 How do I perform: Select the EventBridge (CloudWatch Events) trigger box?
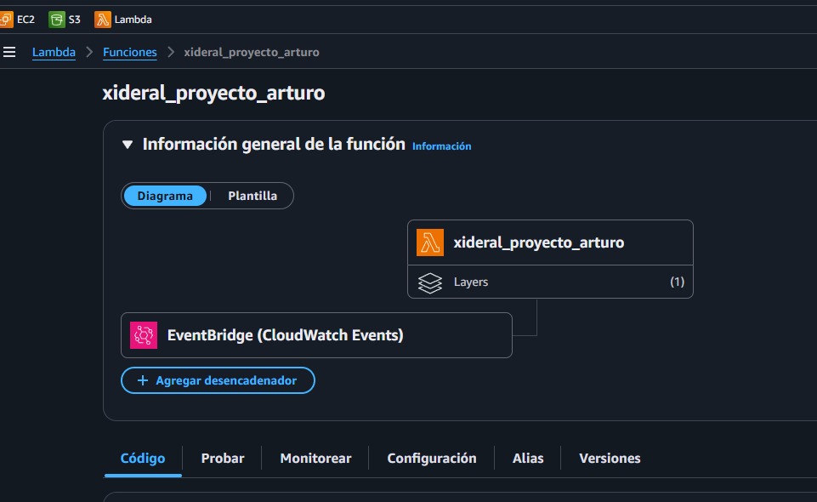pos(316,335)
